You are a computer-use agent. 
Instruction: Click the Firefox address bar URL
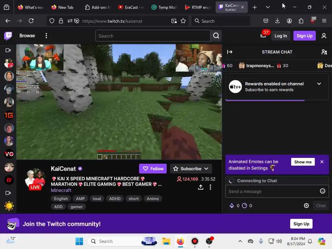pyautogui.click(x=112, y=21)
